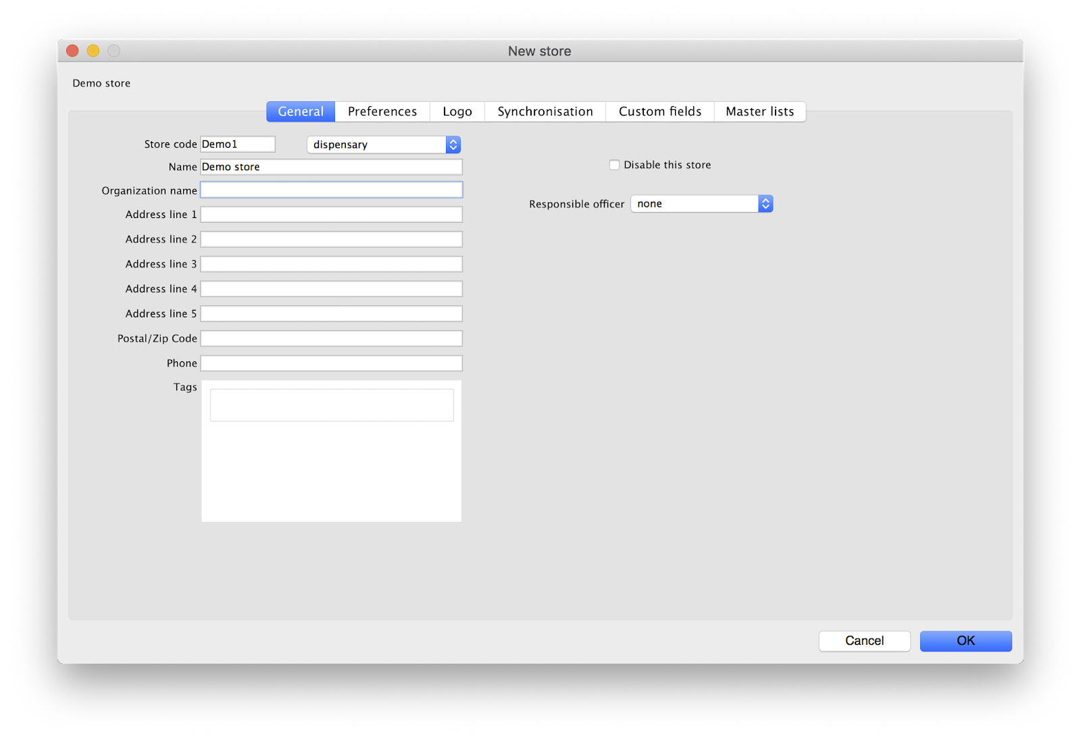Select the Address line 3 field

pos(331,264)
